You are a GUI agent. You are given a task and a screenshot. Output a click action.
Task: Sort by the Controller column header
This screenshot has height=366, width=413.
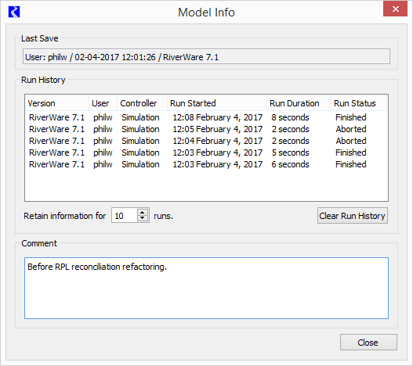click(x=142, y=103)
